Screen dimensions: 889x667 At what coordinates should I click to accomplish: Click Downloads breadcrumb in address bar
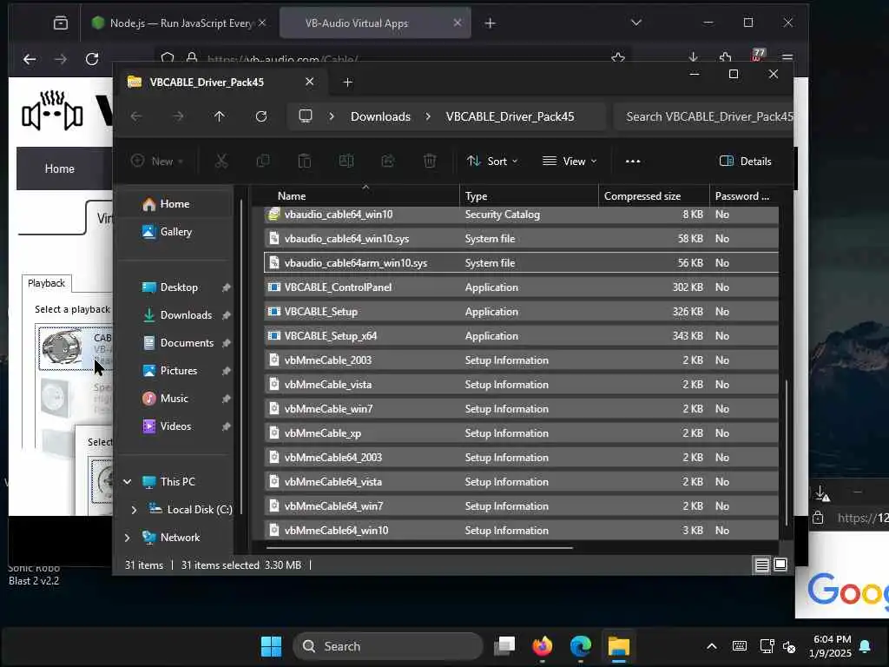coord(380,116)
